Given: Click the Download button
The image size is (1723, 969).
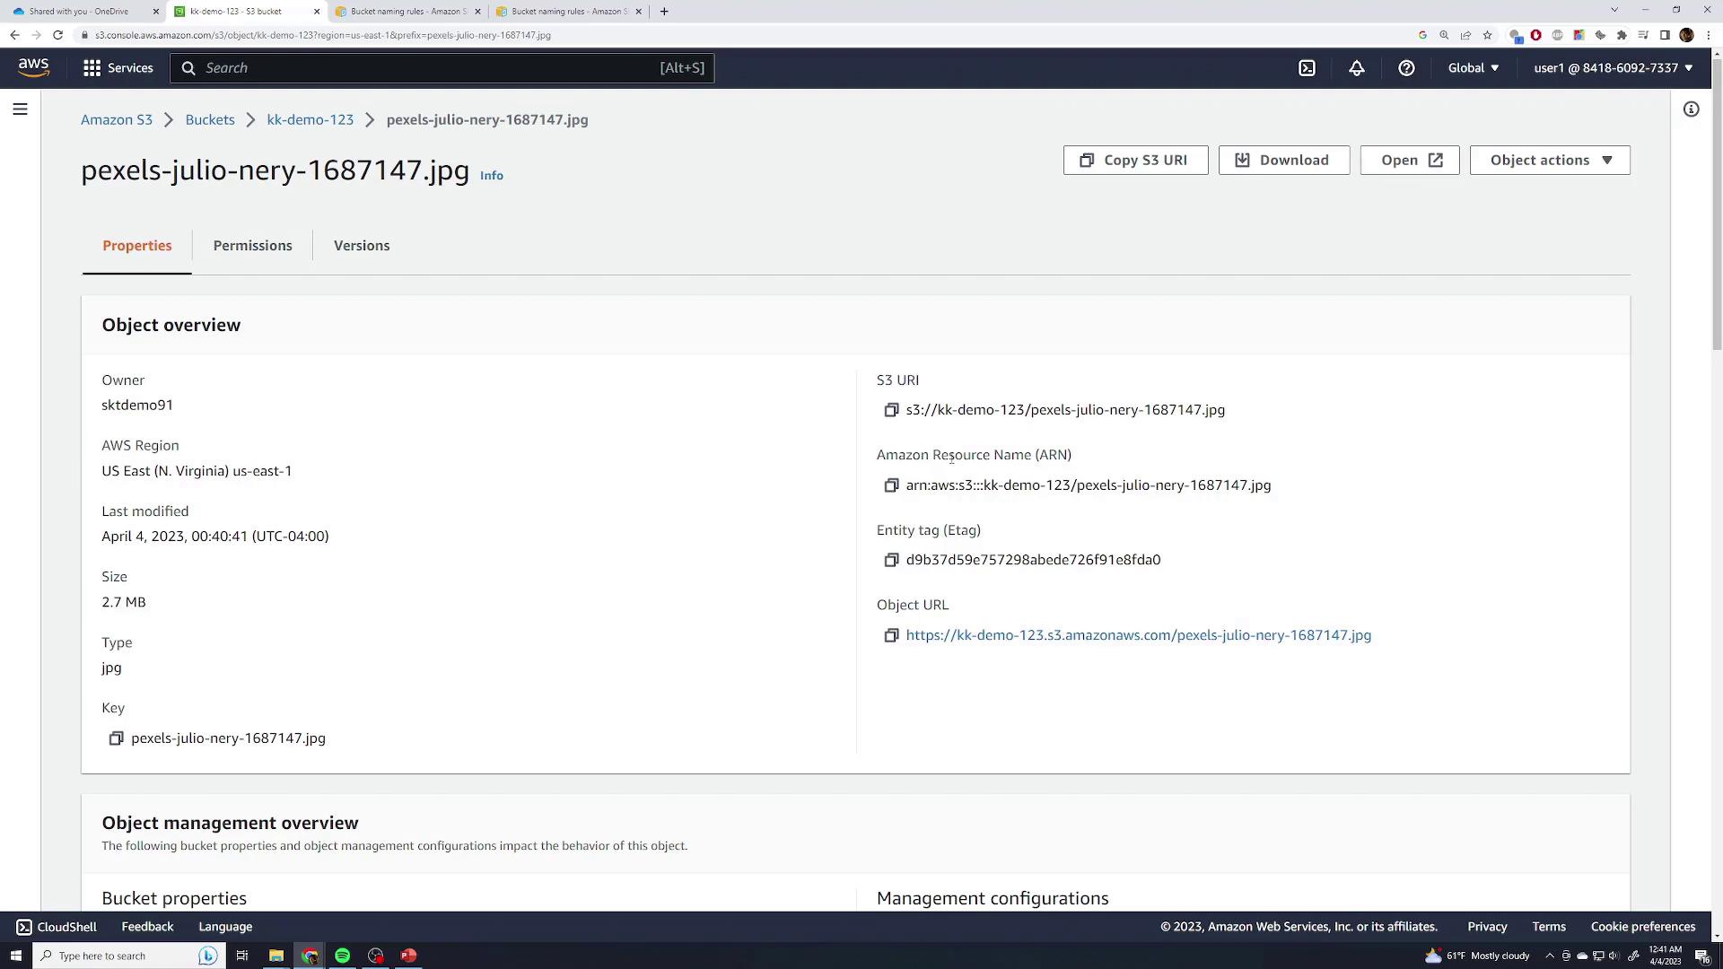Looking at the screenshot, I should tap(1283, 161).
